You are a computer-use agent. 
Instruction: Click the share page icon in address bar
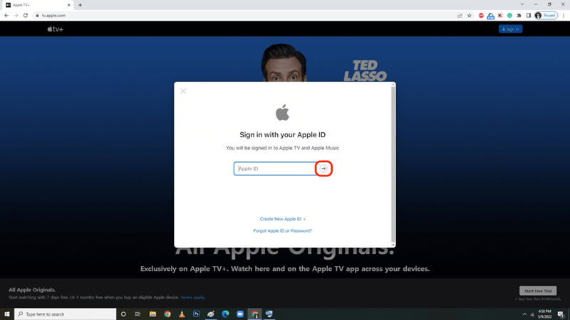tap(460, 15)
